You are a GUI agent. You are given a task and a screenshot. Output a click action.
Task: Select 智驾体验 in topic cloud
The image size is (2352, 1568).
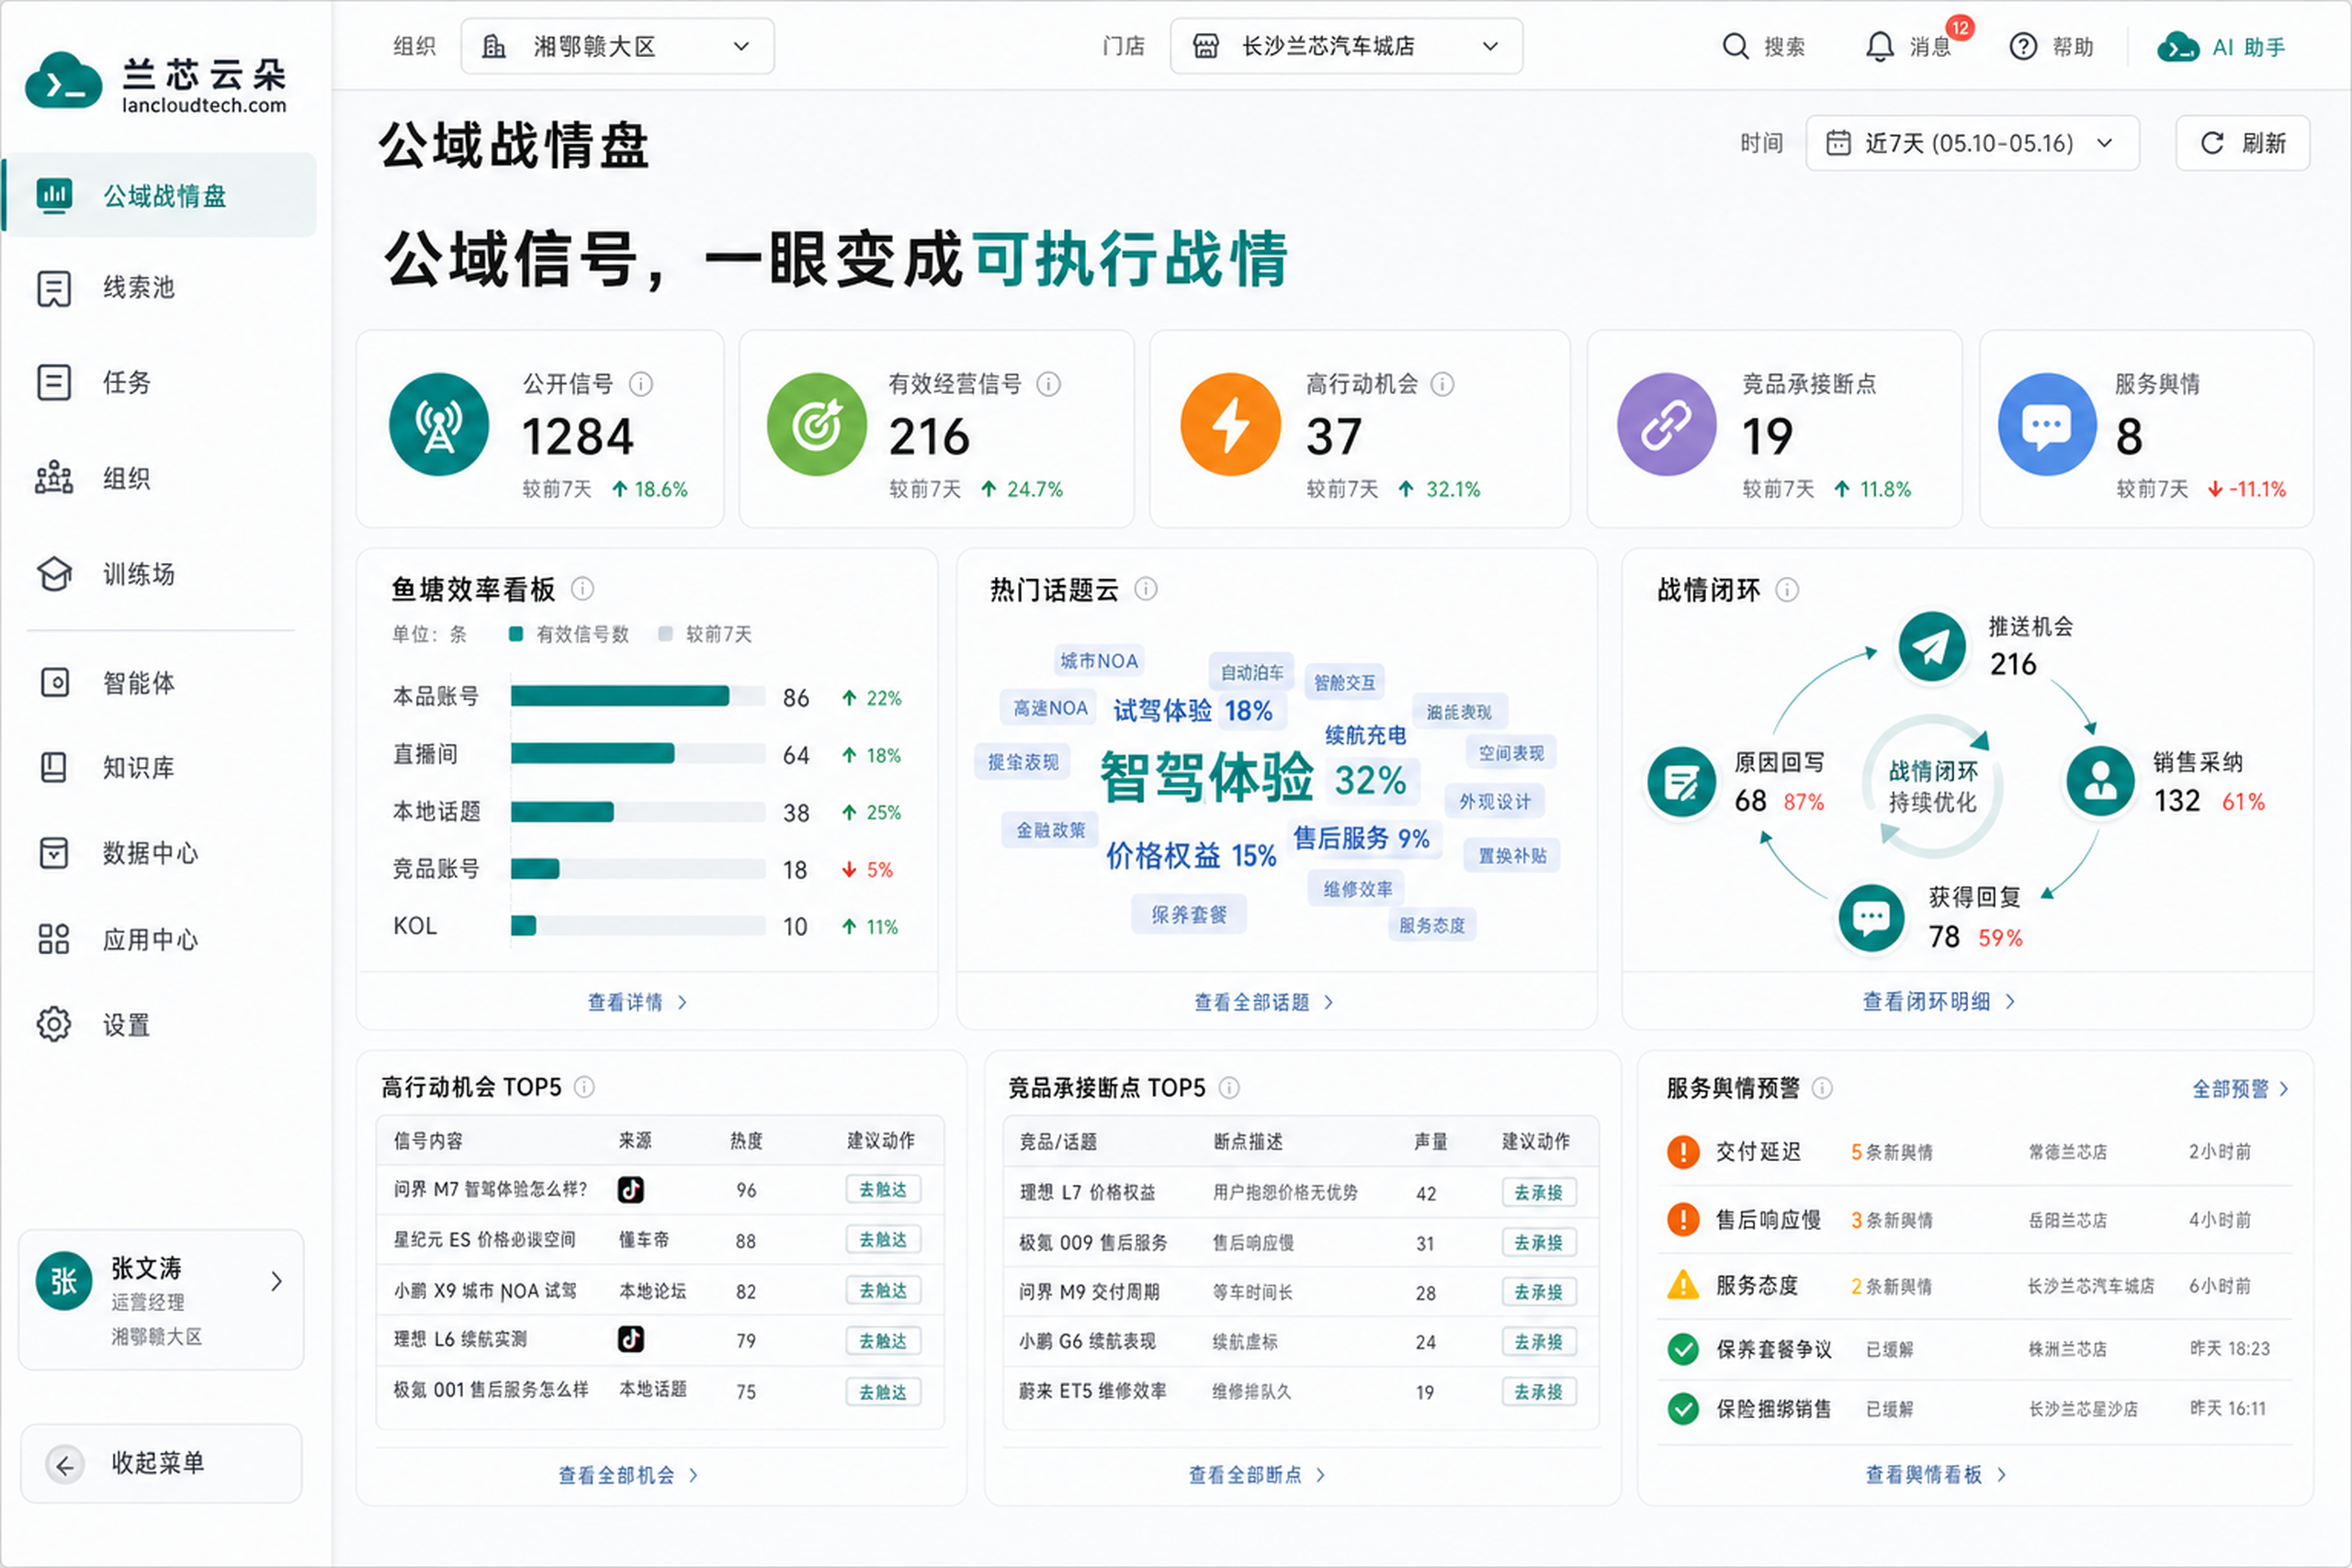1206,778
